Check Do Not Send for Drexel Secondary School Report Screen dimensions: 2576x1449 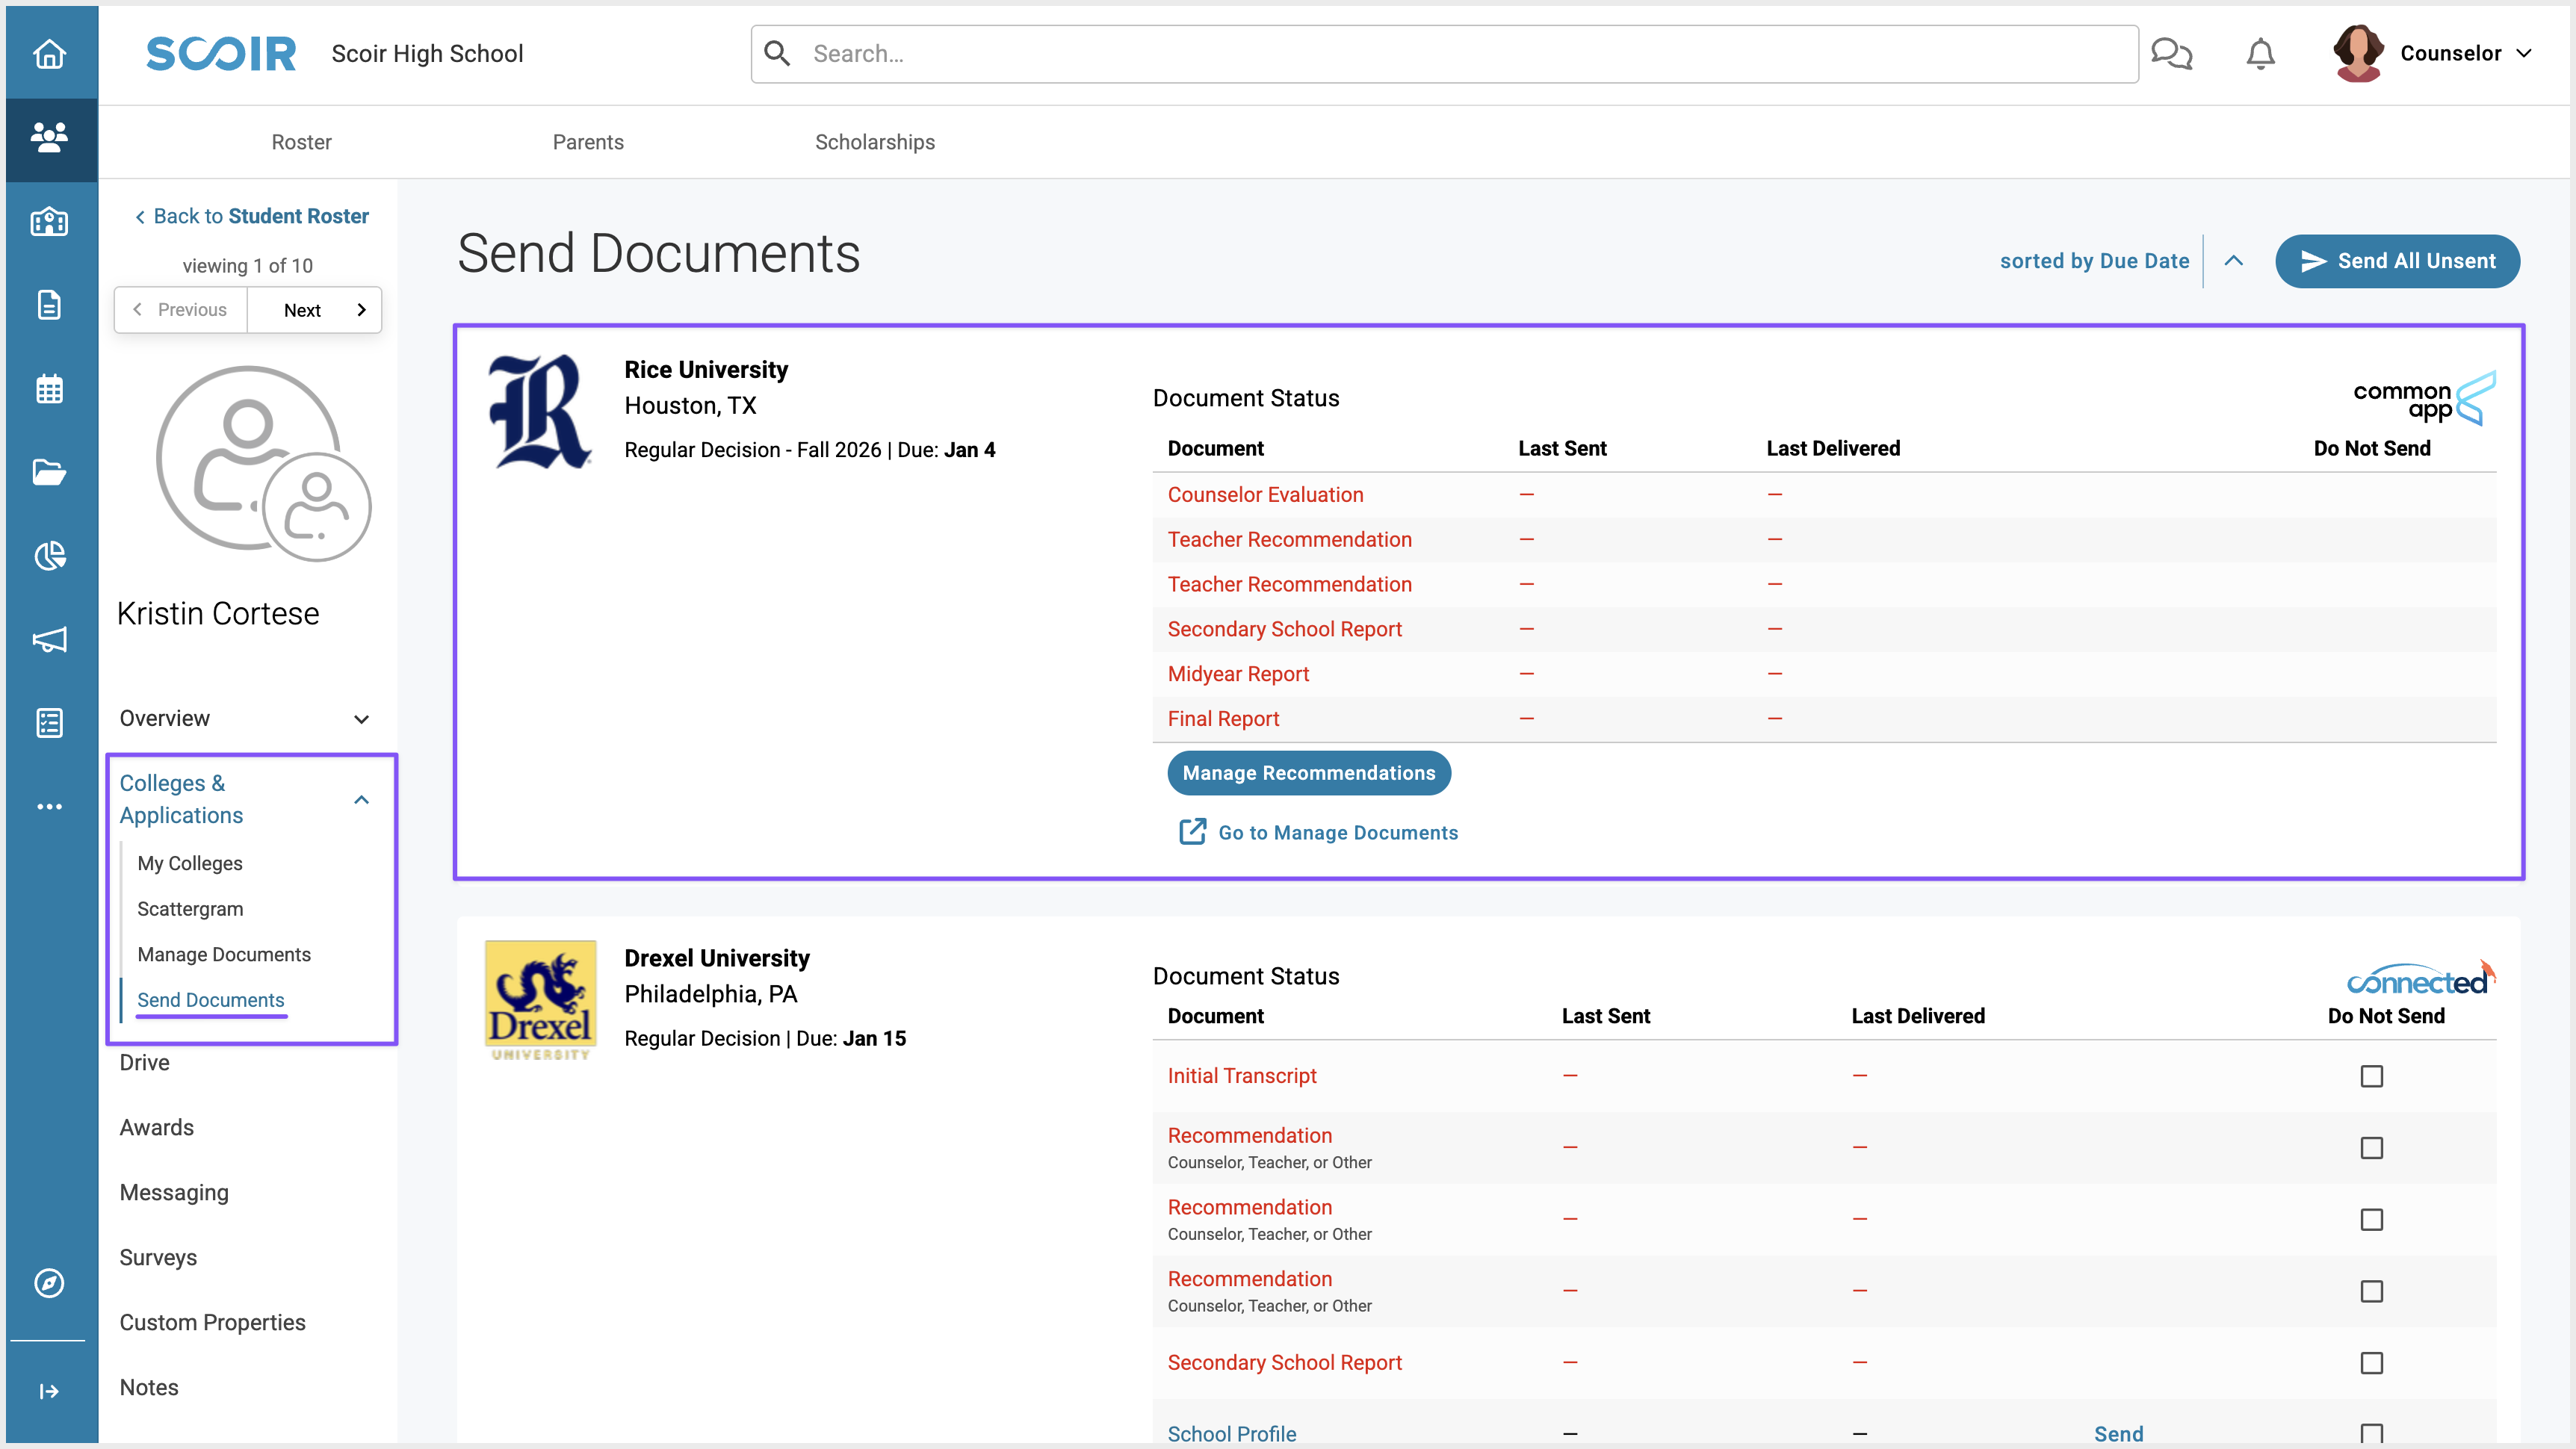pyautogui.click(x=2371, y=1363)
